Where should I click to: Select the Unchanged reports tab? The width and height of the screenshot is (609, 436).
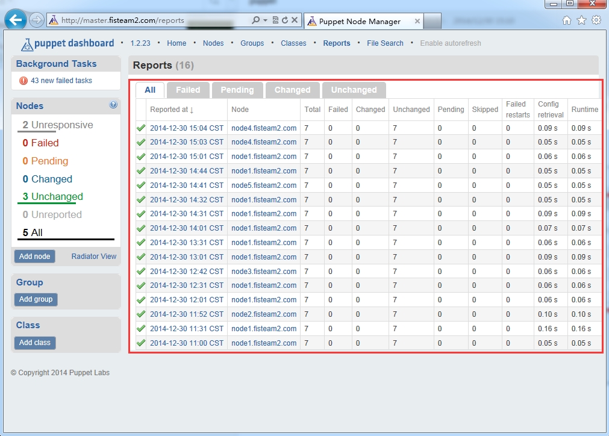click(x=354, y=89)
